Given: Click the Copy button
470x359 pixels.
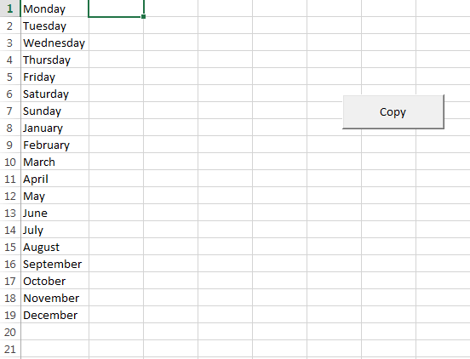Looking at the screenshot, I should [x=393, y=112].
